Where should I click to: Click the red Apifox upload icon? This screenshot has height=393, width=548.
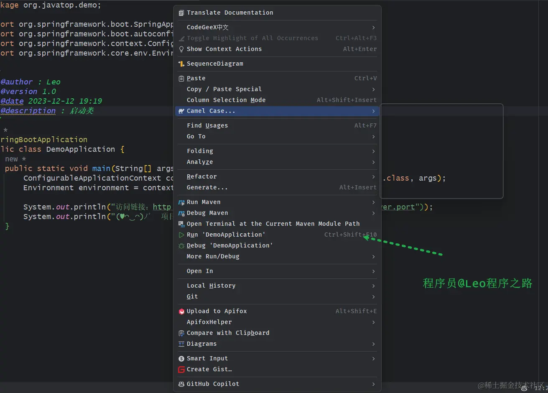[x=181, y=311]
